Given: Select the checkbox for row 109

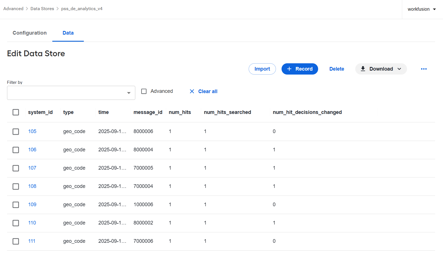Looking at the screenshot, I should tap(16, 205).
